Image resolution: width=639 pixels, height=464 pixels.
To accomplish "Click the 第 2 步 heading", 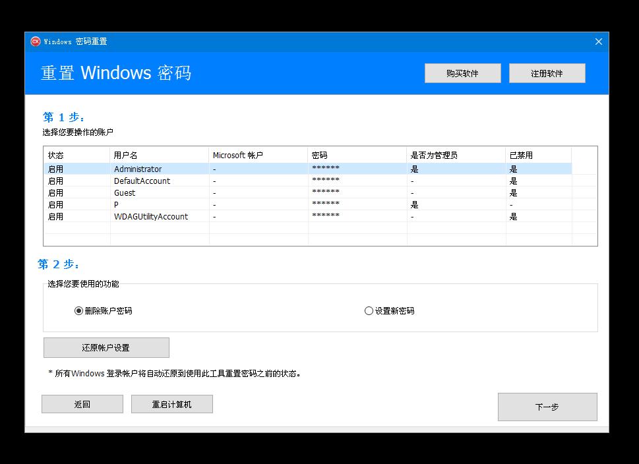I will coord(58,264).
